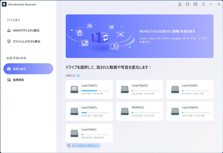Click the C: drive usage bar
The height and width of the screenshot is (153, 223).
coord(95,91)
